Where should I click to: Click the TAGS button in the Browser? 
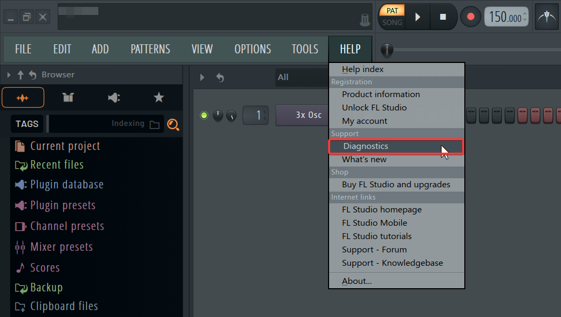pos(27,123)
